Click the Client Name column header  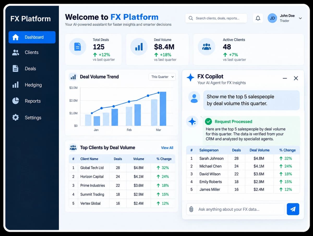(x=89, y=159)
